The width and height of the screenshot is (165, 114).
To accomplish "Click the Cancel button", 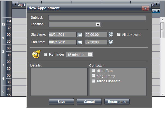I will pos(89,102).
